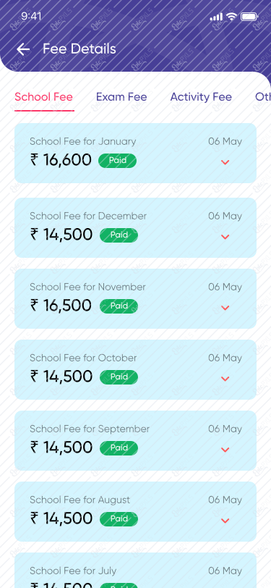Click the Fee Details header title
Viewport: 271px width, 588px height.
coord(79,49)
